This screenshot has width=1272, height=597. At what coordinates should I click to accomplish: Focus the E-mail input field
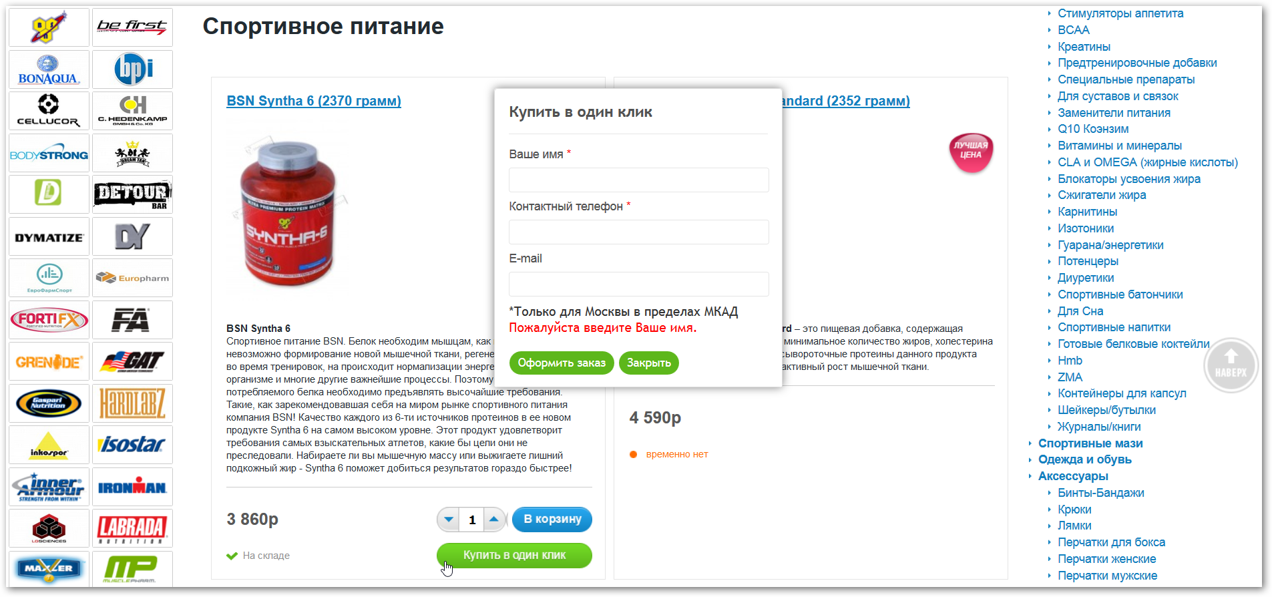638,284
